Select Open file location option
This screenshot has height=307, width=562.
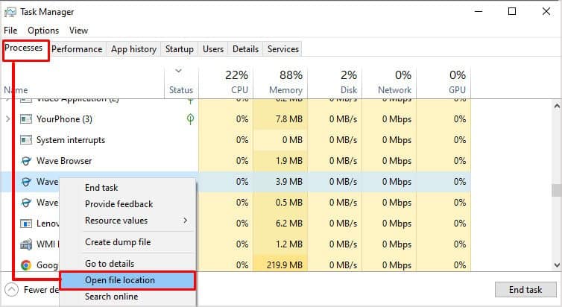tap(128, 280)
